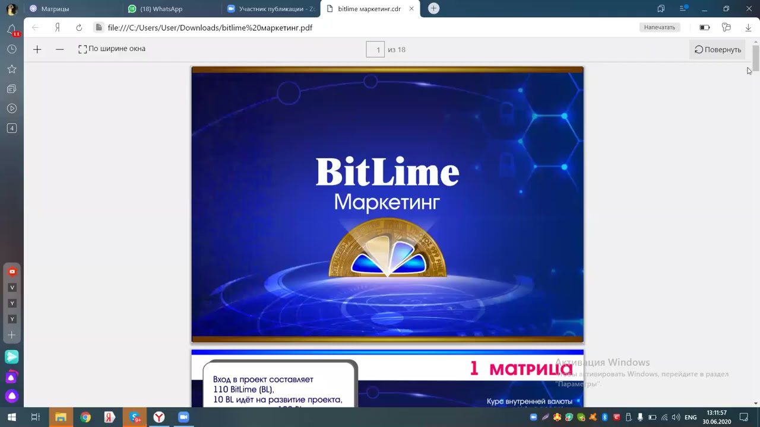Click safely remove USB tray icon
Image resolution: width=760 pixels, height=427 pixels.
(629, 418)
